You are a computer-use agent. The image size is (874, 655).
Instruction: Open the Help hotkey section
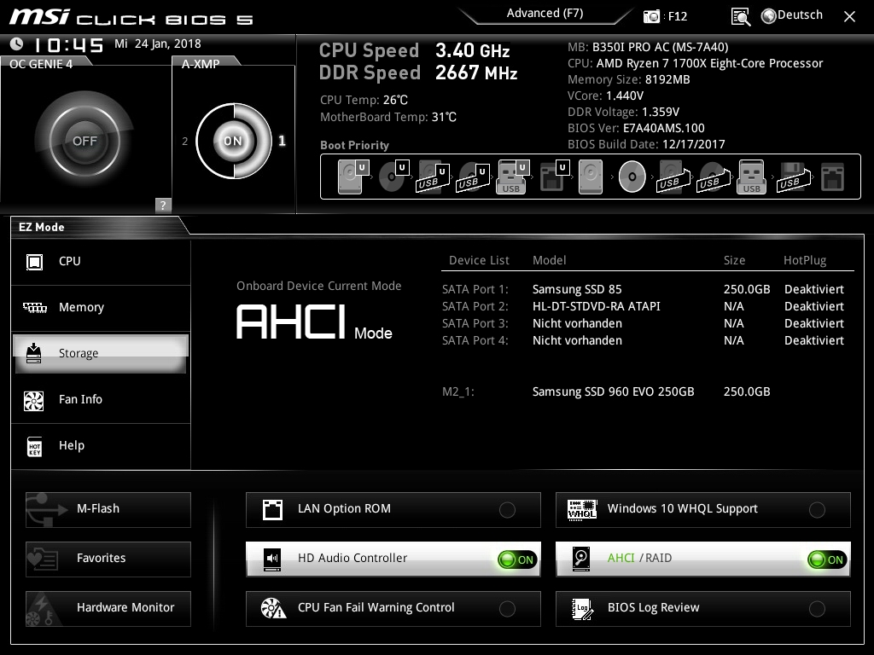(101, 445)
